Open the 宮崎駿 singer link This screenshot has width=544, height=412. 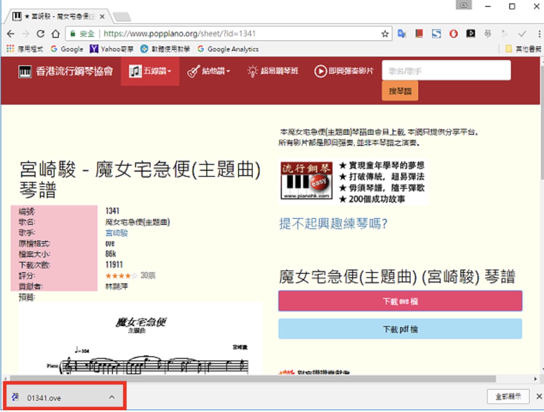(117, 233)
